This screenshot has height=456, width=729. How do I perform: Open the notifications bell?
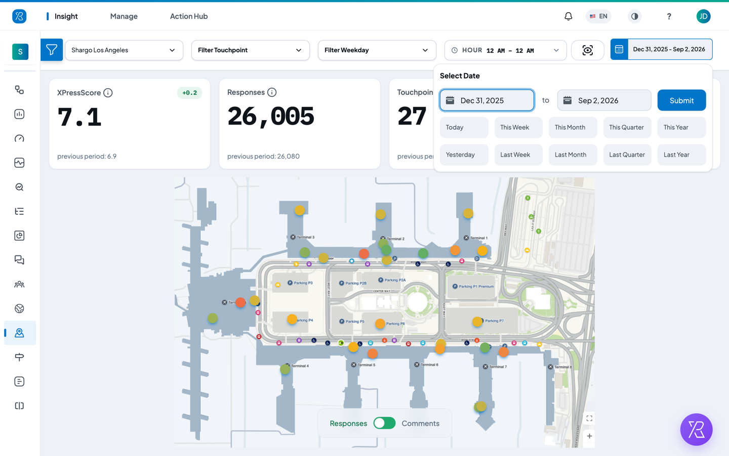tap(568, 16)
